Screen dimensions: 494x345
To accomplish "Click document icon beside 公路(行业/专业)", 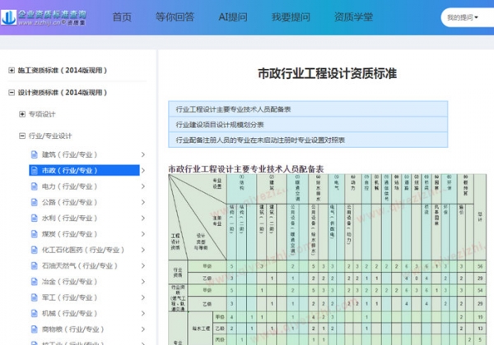I will [34, 202].
